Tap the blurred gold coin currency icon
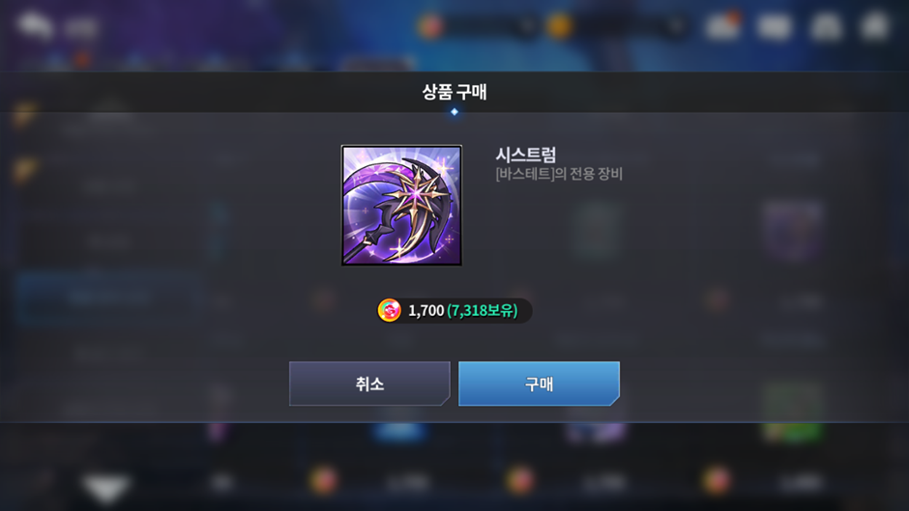909x511 pixels. 560,26
